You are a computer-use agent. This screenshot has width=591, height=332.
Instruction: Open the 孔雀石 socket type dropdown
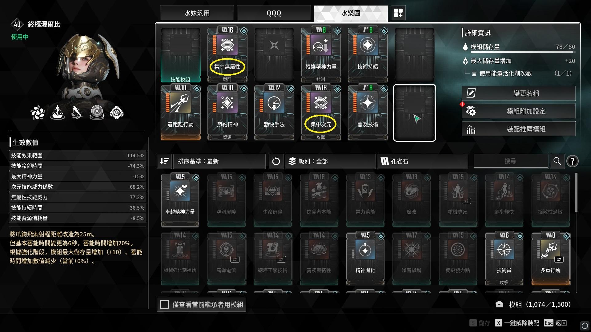click(x=423, y=161)
